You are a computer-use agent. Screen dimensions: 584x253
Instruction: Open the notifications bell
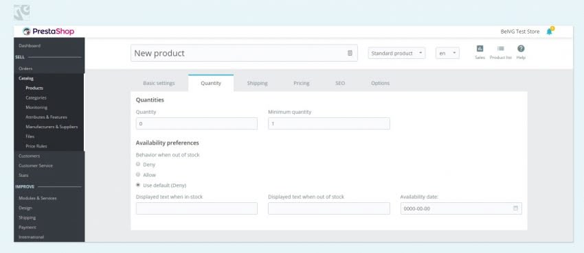[x=550, y=32]
